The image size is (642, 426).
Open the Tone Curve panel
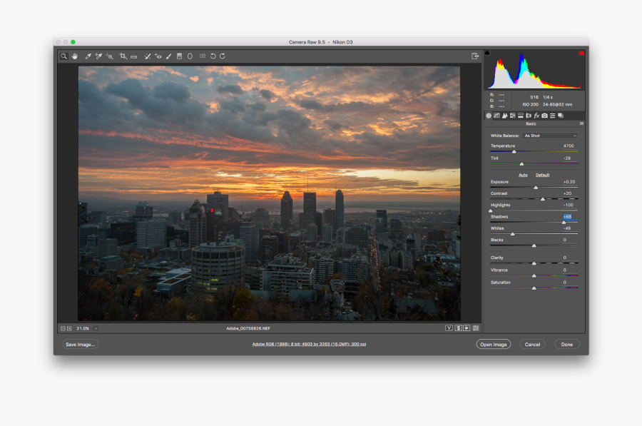pos(496,115)
